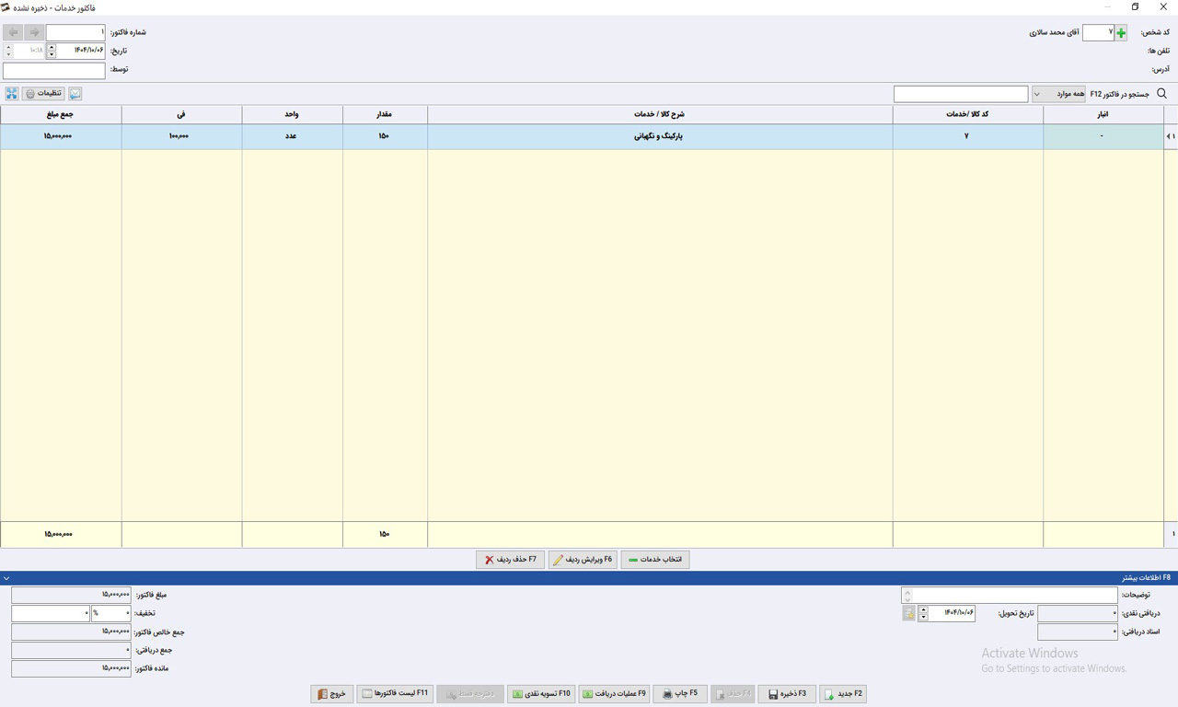Click F10 تسویه نقدی cash settlement button
The width and height of the screenshot is (1178, 707).
(x=541, y=693)
